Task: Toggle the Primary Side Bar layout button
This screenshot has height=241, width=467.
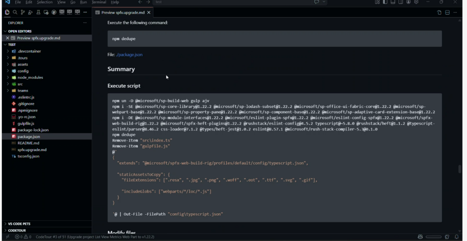Action: point(385,2)
